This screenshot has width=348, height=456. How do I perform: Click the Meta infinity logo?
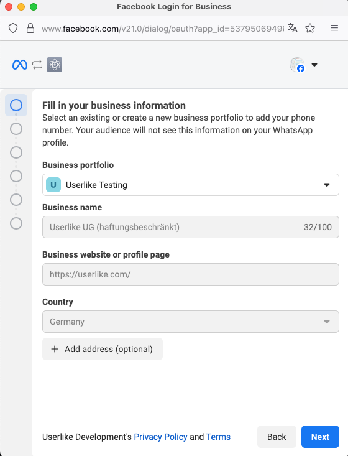tap(20, 65)
